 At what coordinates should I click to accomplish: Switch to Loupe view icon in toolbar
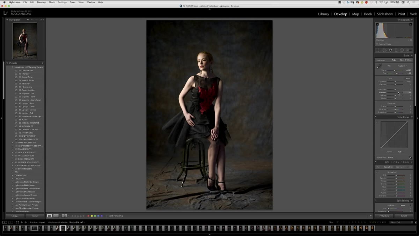click(x=50, y=216)
